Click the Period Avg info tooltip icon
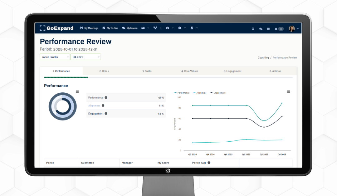 click(208, 163)
